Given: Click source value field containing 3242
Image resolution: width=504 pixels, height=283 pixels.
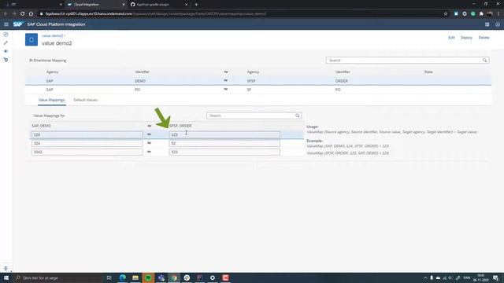Looking at the screenshot, I should [x=87, y=152].
